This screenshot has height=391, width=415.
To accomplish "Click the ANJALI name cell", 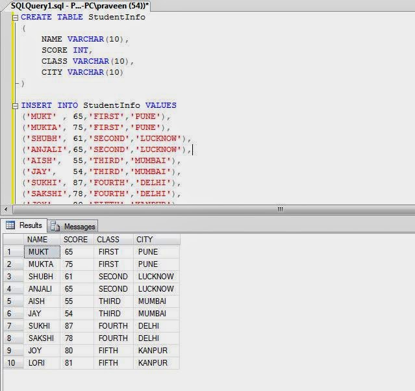I will pos(42,289).
